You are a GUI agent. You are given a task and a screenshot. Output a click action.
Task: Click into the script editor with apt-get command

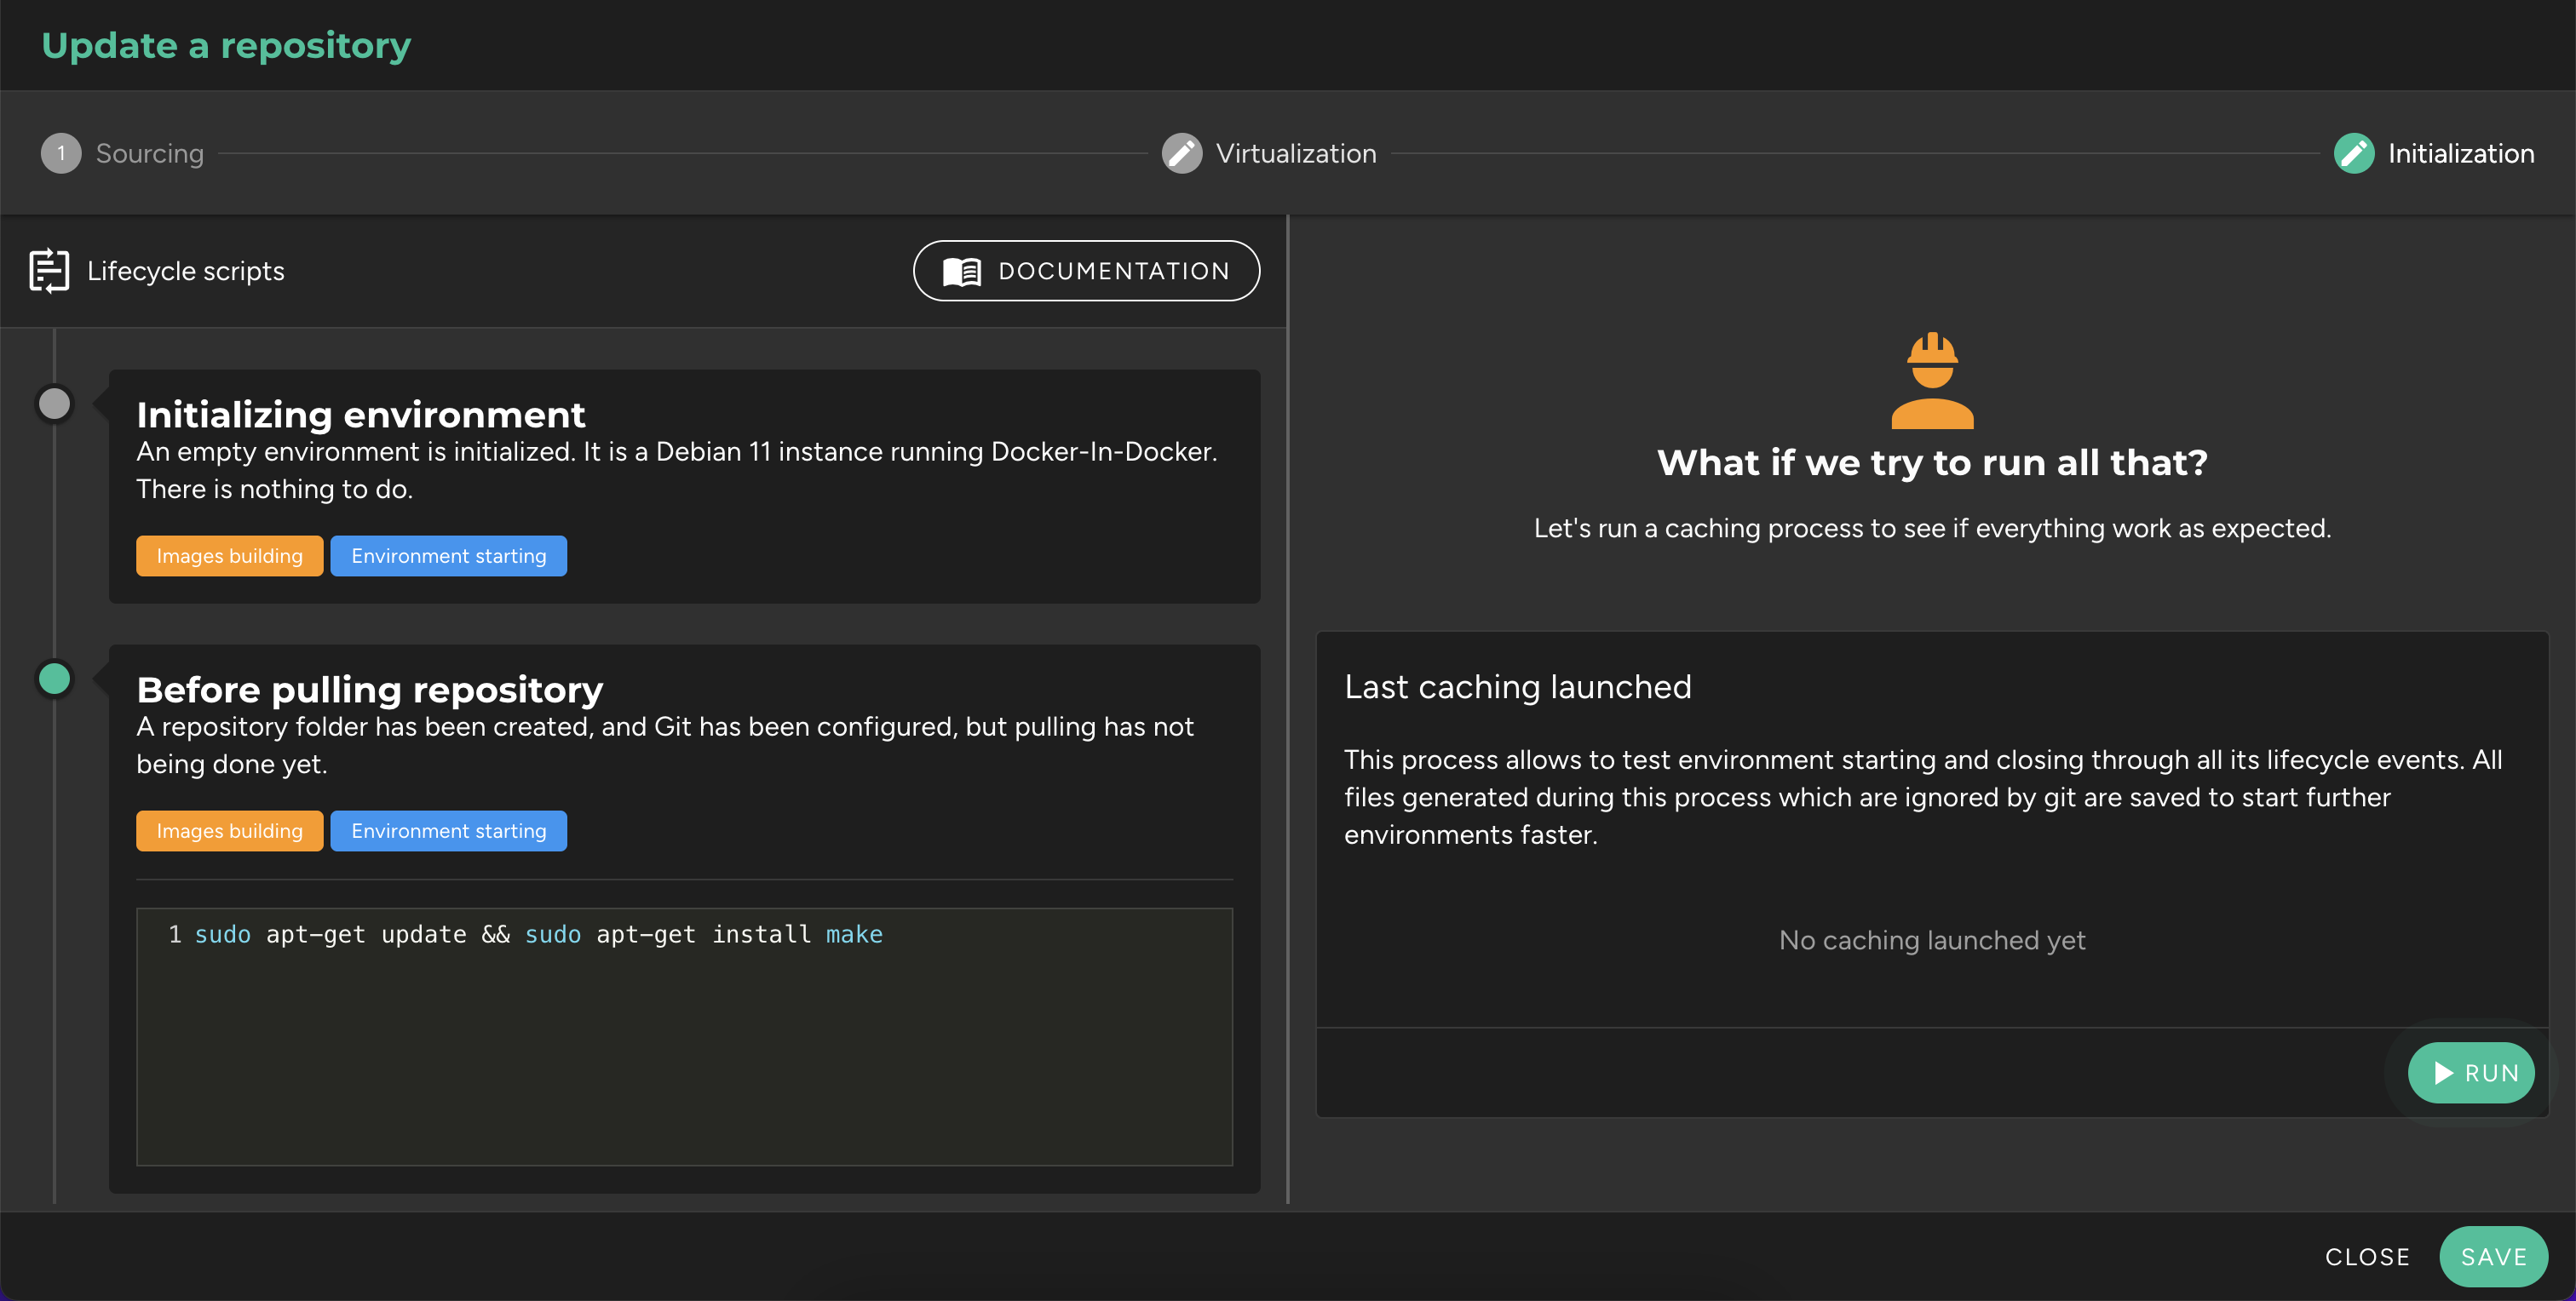point(685,1036)
